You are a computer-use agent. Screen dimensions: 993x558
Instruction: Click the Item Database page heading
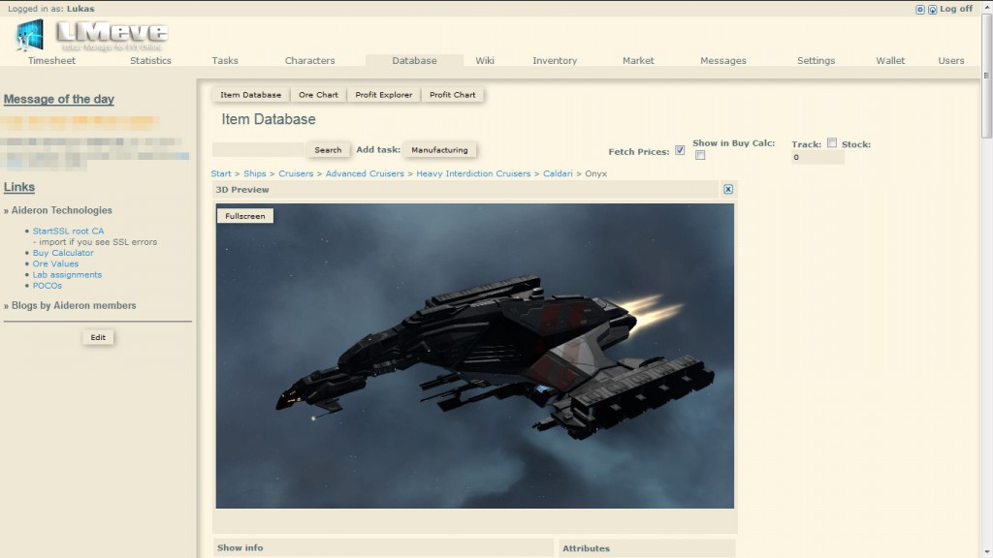click(269, 119)
